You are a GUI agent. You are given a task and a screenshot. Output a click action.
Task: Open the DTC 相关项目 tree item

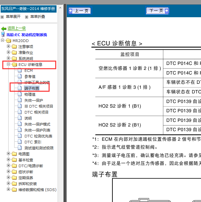[36, 112]
